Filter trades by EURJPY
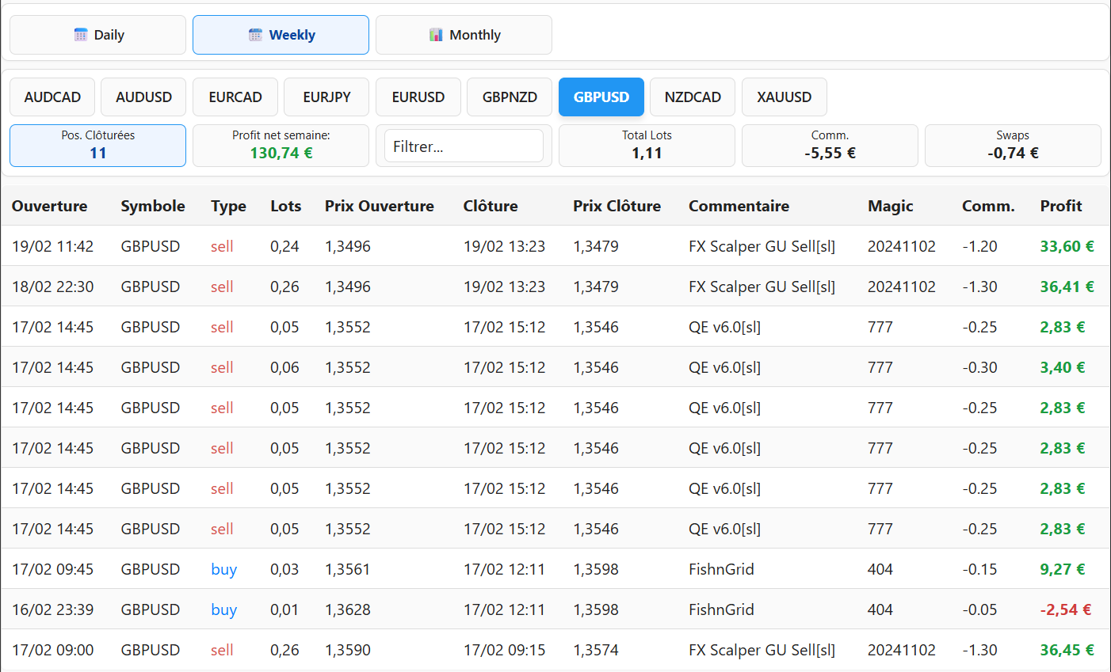The image size is (1111, 672). click(x=326, y=97)
